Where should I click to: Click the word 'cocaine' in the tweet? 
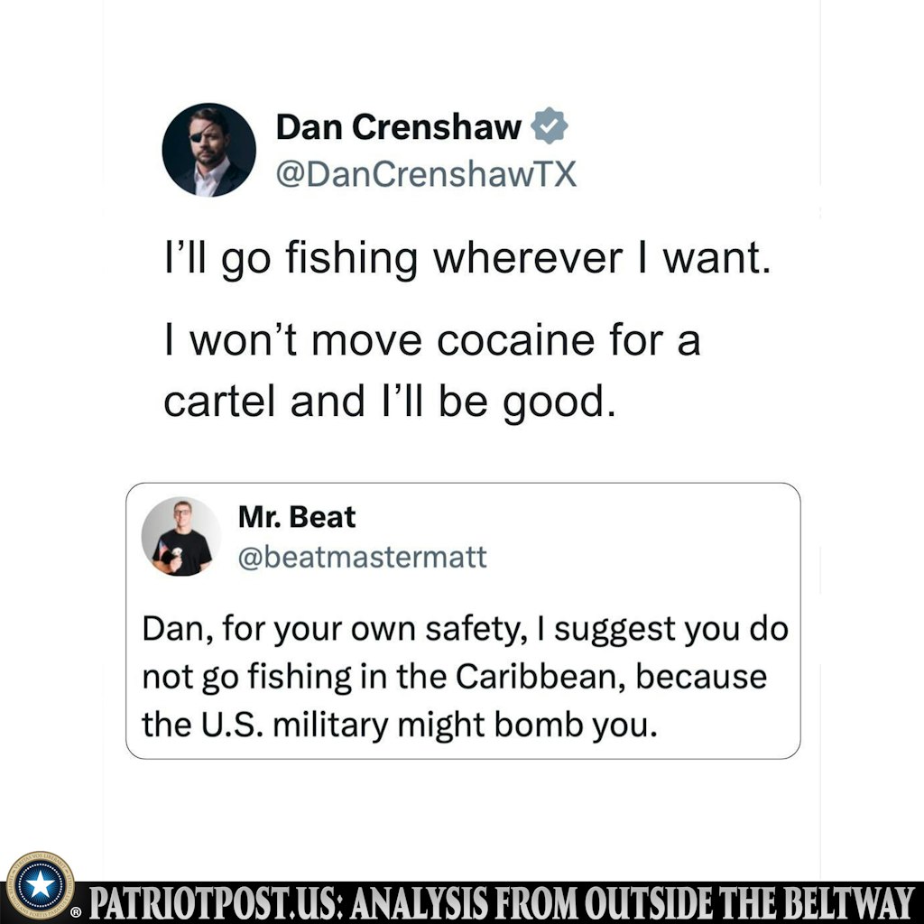point(515,340)
